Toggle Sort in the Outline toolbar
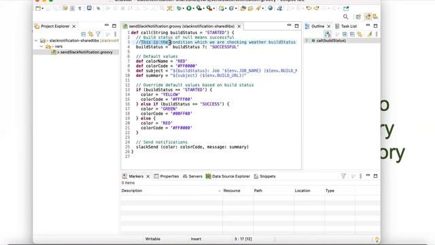The height and width of the screenshot is (245, 435). tap(328, 34)
